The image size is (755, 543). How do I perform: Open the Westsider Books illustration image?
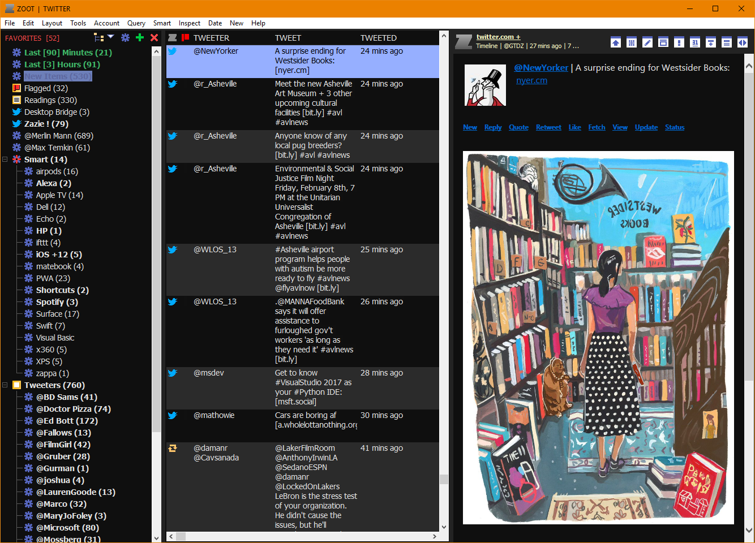(598, 338)
